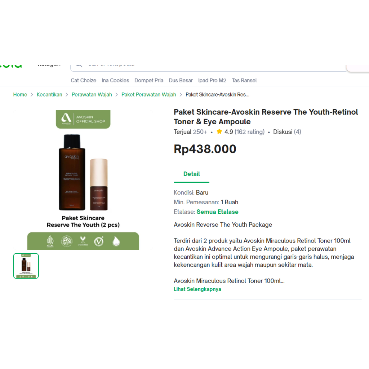Image resolution: width=369 pixels, height=369 pixels.
Task: Click the search magnifier icon
Action: click(79, 64)
